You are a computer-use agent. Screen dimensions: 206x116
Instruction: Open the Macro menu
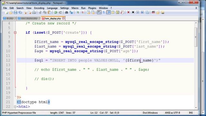(x=75, y=8)
